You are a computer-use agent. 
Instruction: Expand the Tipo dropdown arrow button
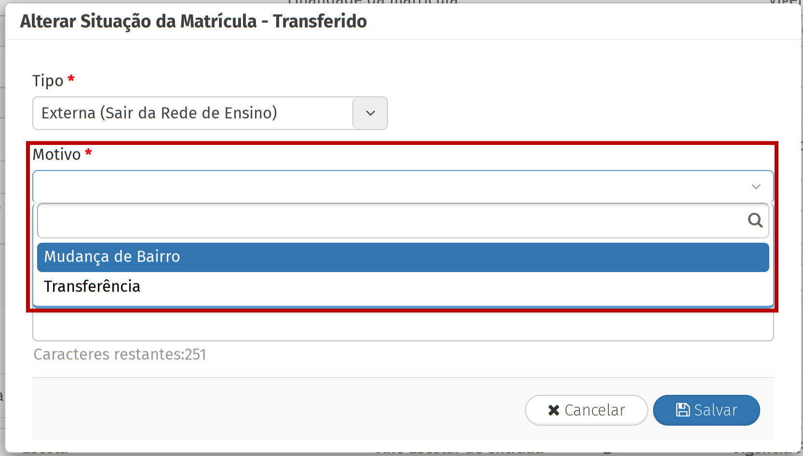[x=370, y=113]
